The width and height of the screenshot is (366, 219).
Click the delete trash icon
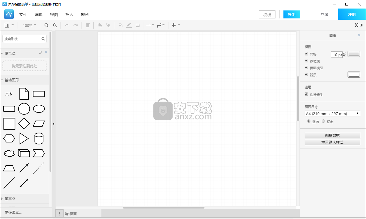point(88,25)
